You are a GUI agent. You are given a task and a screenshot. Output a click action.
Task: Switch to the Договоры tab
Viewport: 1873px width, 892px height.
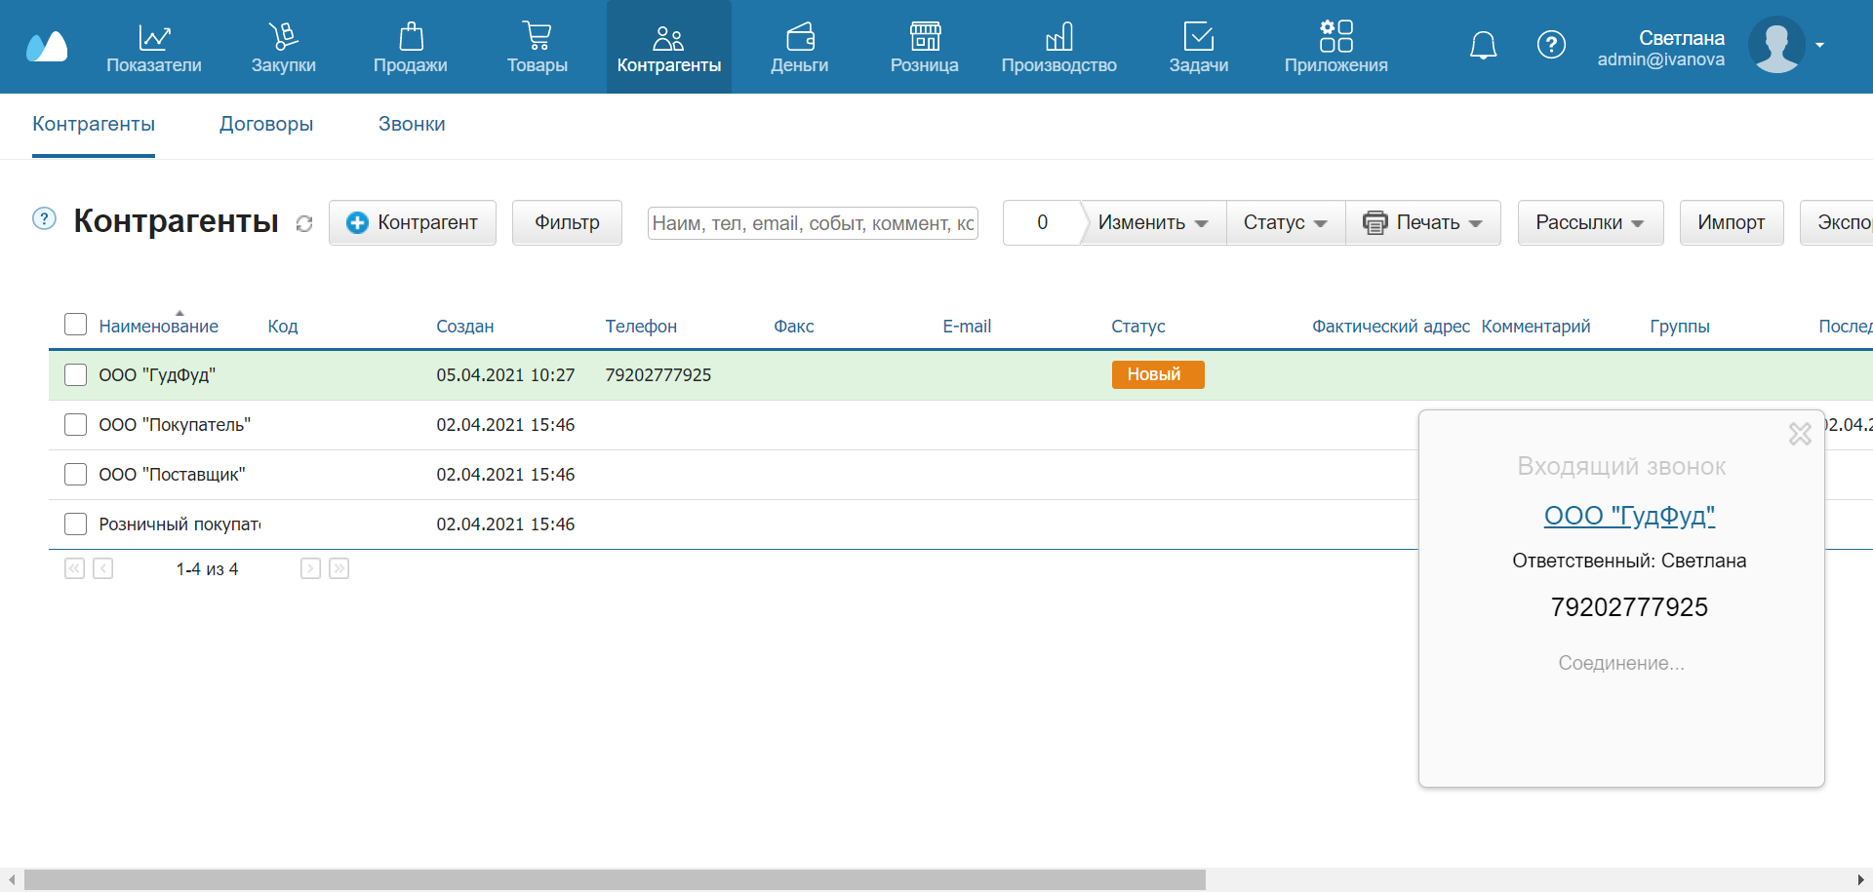pos(265,124)
